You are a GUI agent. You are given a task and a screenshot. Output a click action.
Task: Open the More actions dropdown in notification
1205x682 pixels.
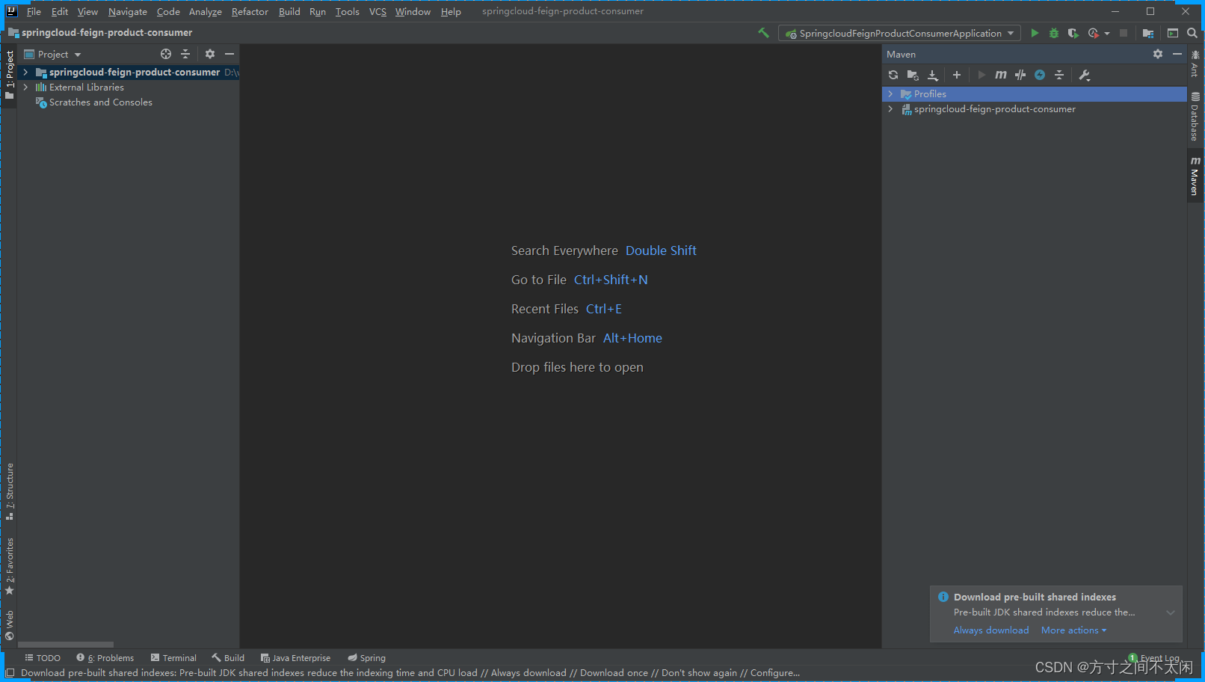click(1073, 630)
